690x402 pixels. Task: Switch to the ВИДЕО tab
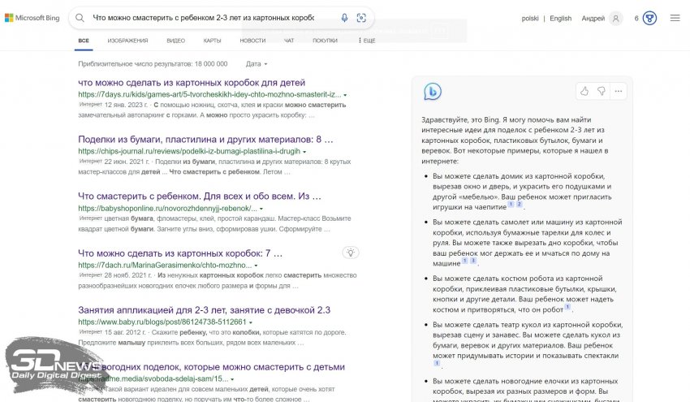coord(175,40)
